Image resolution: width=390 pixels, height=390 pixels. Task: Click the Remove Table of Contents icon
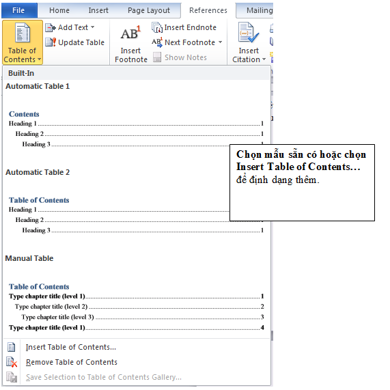12,362
